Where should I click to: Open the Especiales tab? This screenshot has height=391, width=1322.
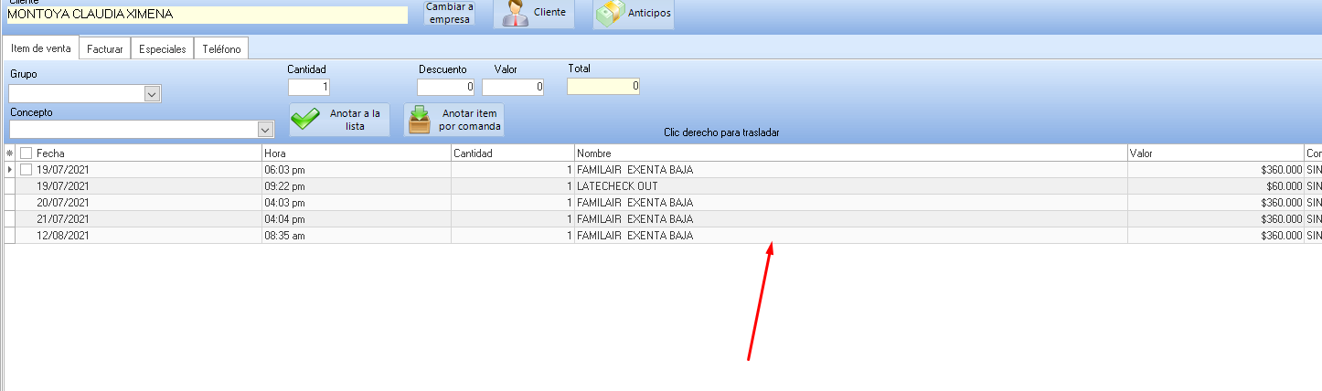click(x=163, y=49)
